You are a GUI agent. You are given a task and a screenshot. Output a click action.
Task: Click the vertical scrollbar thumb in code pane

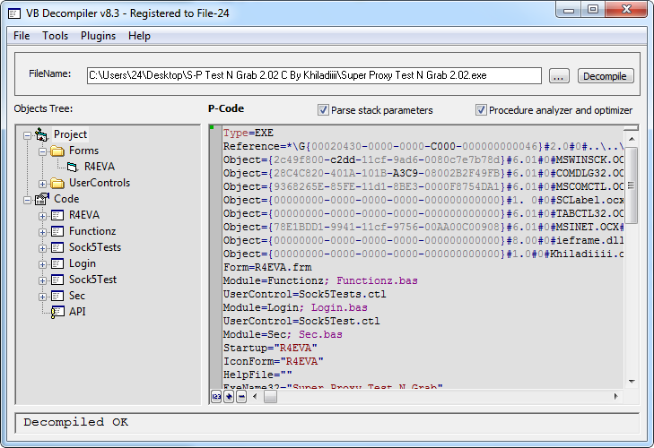click(x=631, y=185)
